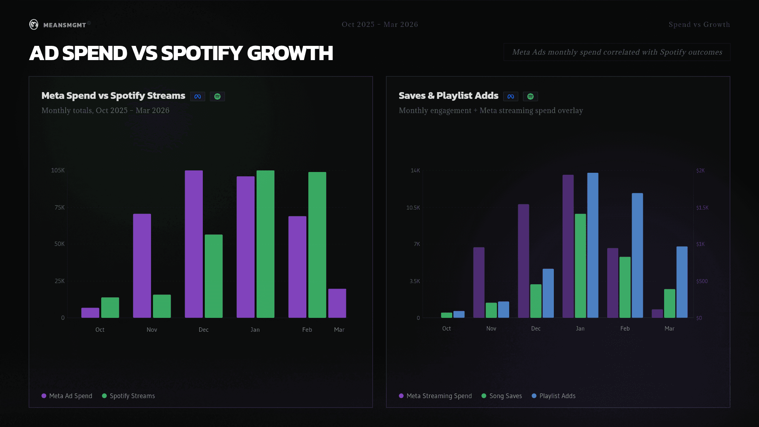Viewport: 759px width, 427px height.
Task: Click the purple Feb Meta Ad Spend bar
Action: click(297, 267)
